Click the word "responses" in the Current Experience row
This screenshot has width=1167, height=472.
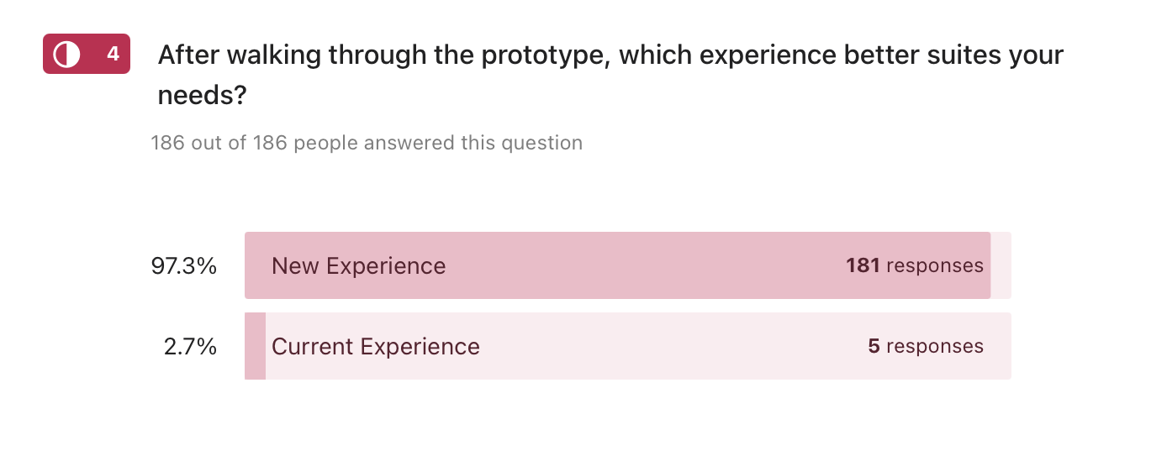pos(935,347)
